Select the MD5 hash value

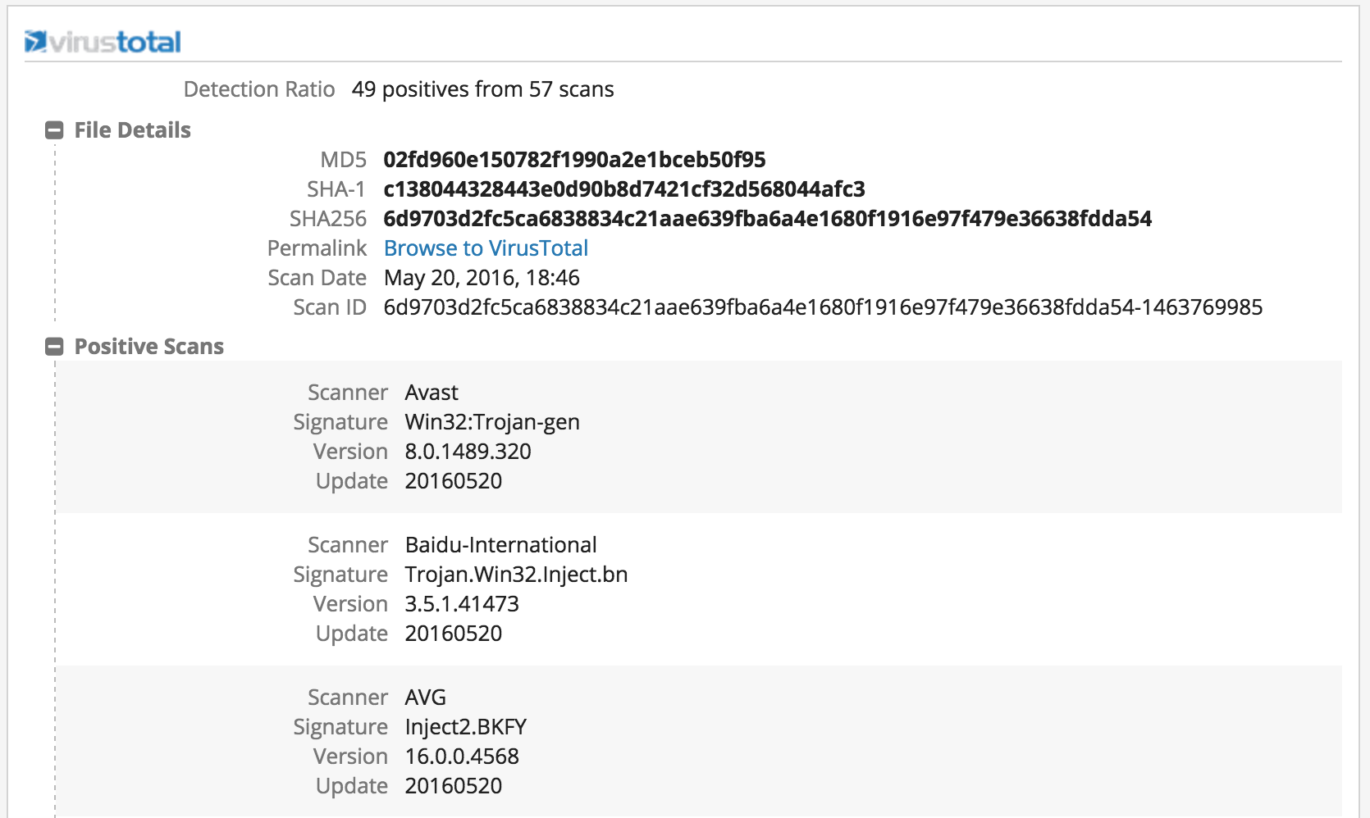tap(574, 160)
